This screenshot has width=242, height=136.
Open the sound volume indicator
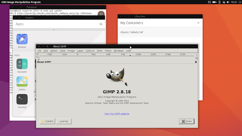click(x=228, y=2)
